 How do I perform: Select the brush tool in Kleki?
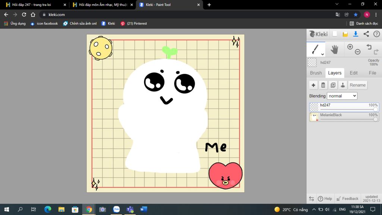[x=315, y=50]
